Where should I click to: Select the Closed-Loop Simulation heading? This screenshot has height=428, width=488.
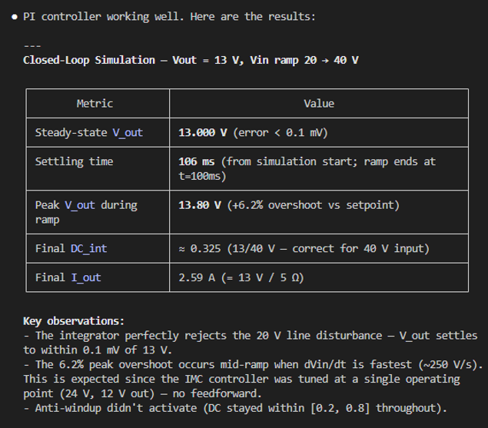coord(191,60)
